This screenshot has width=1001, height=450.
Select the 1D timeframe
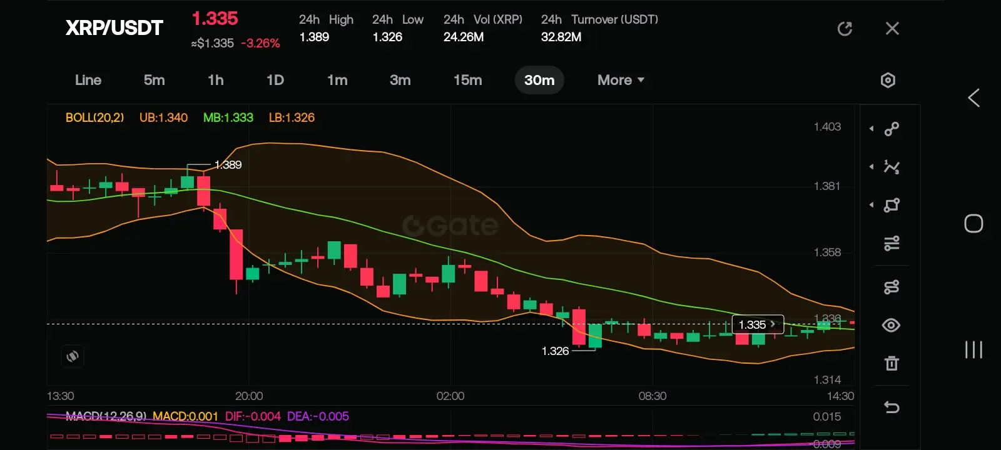275,80
